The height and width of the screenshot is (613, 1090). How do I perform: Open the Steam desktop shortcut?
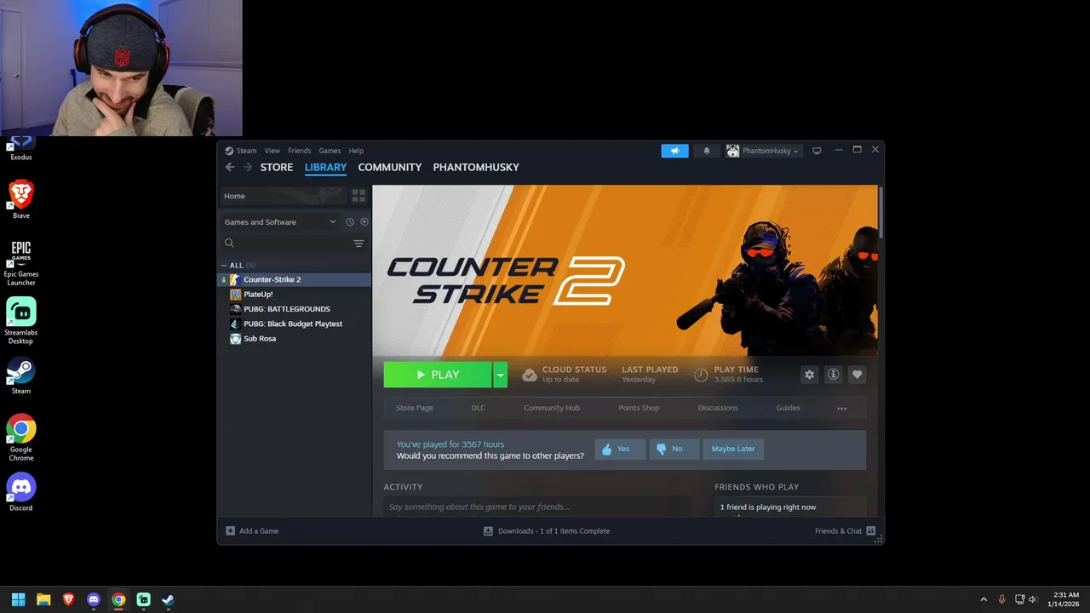[x=21, y=375]
